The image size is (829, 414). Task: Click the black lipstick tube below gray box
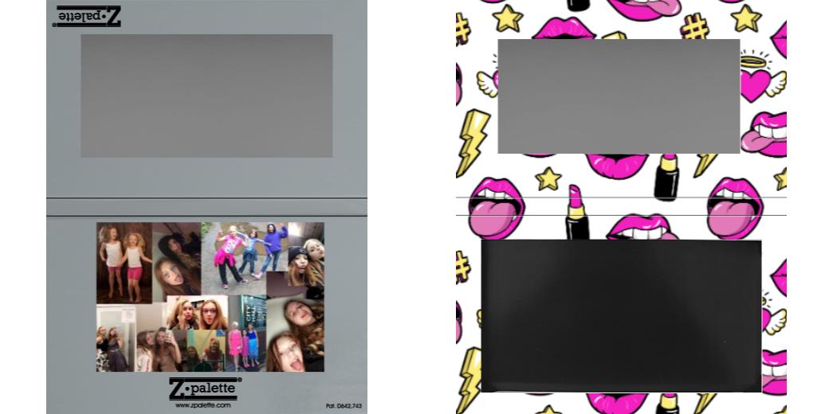[666, 177]
